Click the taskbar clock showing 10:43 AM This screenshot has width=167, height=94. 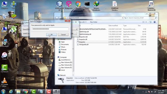(x=161, y=92)
